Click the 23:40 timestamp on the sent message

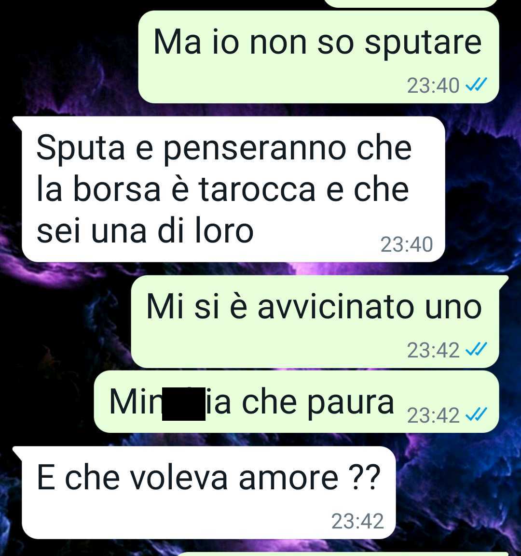(433, 86)
